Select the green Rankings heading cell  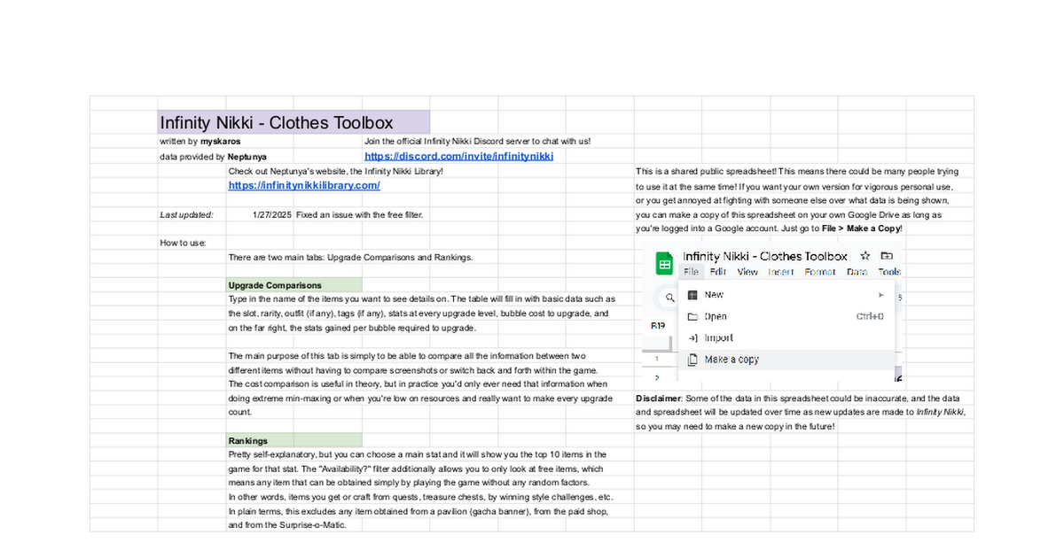click(294, 440)
